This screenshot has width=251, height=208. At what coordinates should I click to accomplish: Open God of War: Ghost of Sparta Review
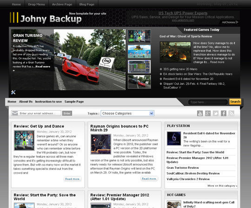[185, 36]
